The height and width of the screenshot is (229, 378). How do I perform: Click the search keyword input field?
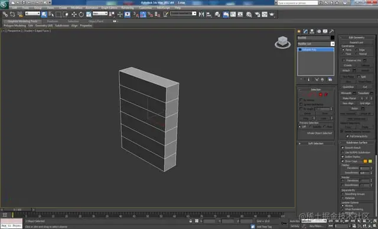coord(298,3)
